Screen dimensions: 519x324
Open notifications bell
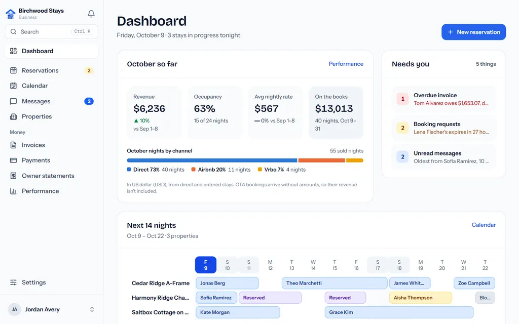(x=91, y=14)
